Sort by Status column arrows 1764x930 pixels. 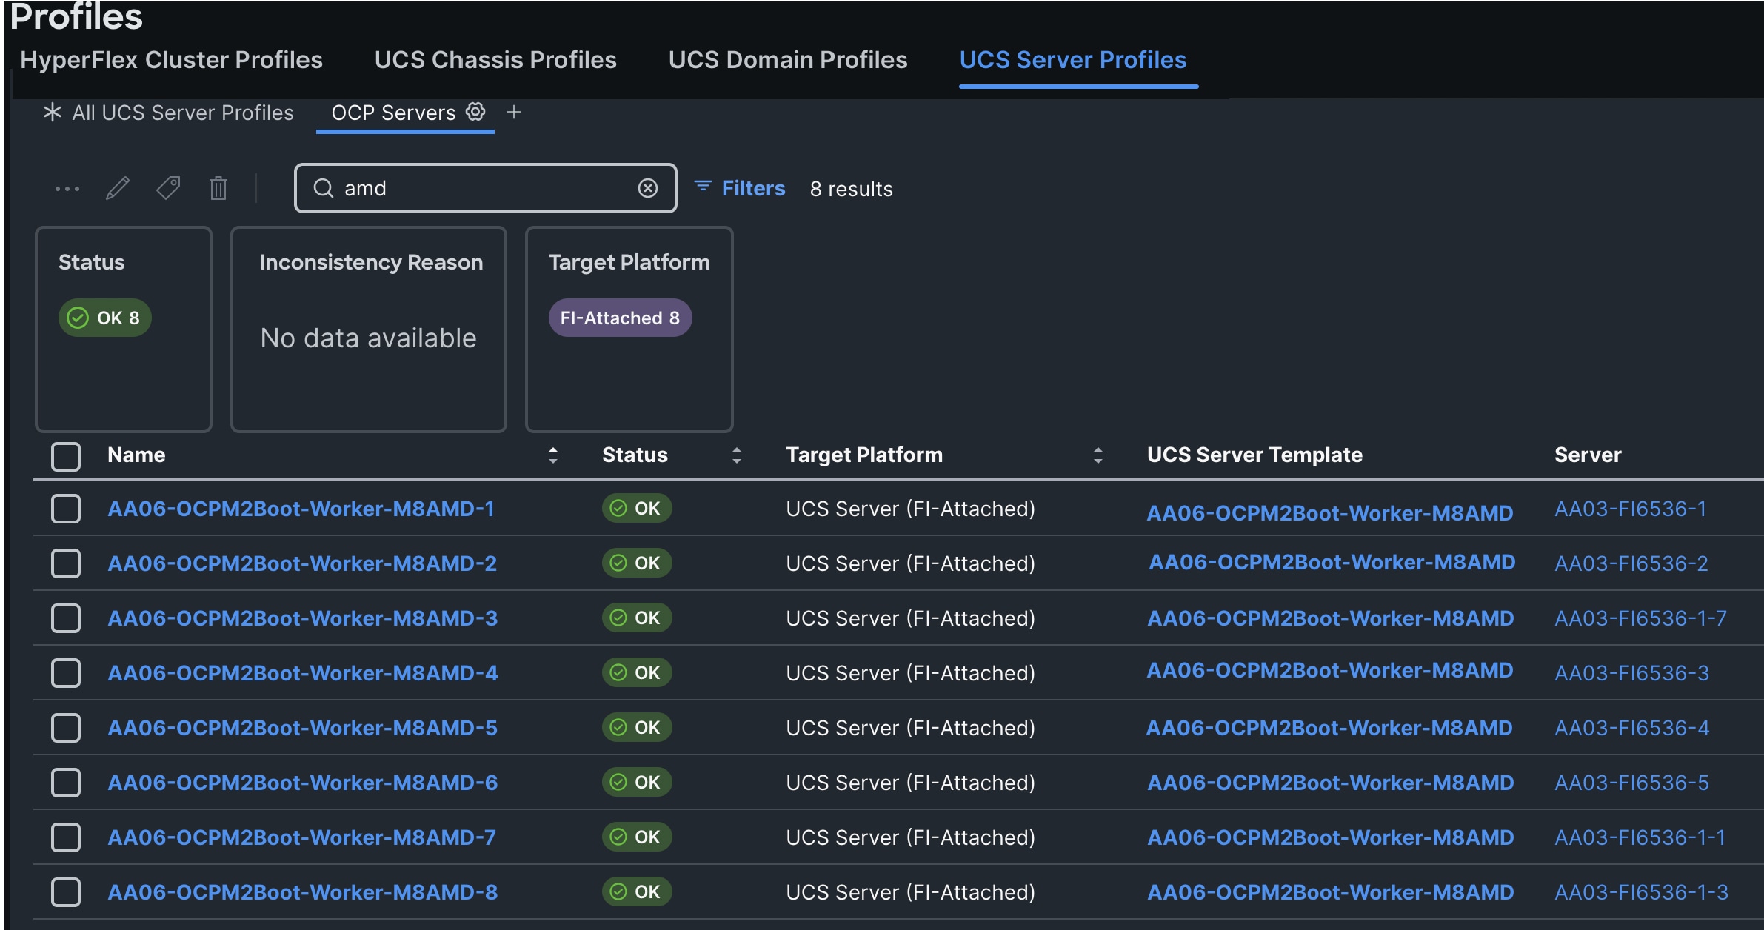[736, 455]
